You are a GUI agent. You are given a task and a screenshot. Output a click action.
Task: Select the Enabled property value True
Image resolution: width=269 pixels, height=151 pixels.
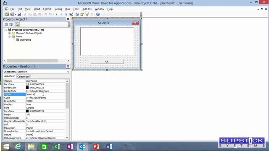click(45, 104)
